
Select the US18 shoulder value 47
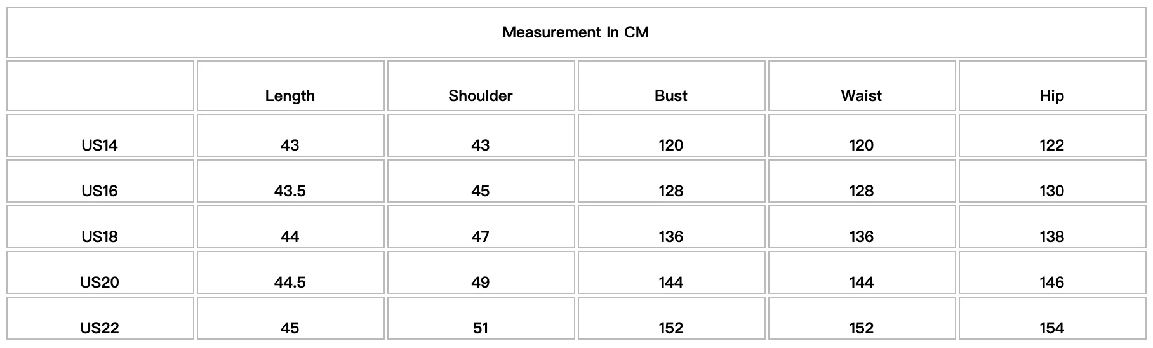pyautogui.click(x=481, y=237)
